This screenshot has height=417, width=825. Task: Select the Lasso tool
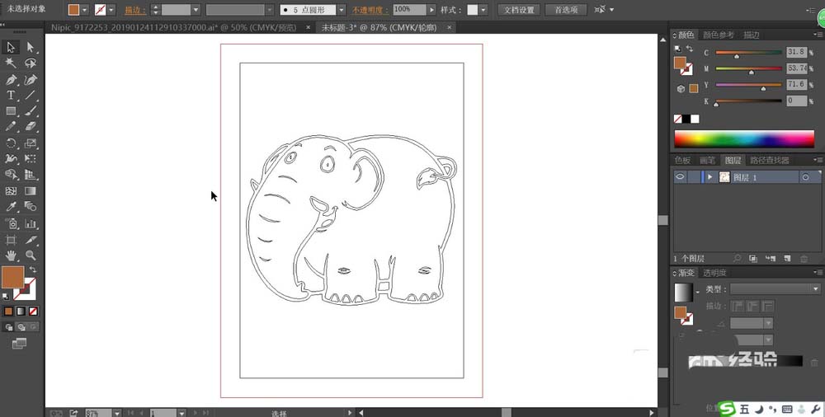click(31, 63)
